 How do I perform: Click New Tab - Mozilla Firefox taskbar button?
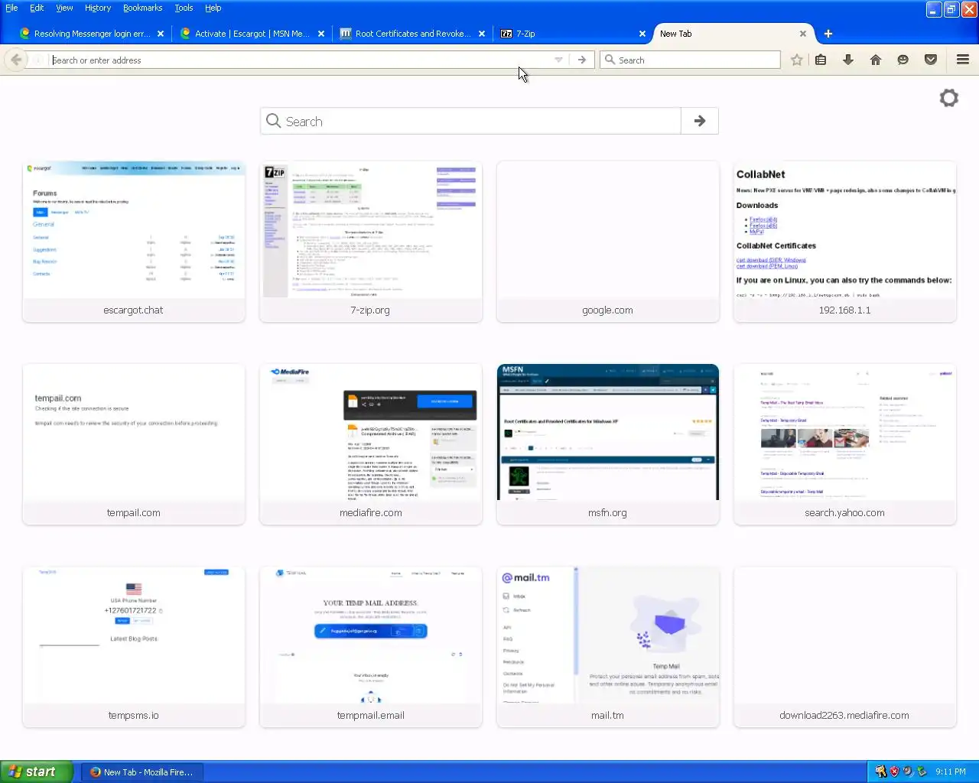tap(142, 772)
